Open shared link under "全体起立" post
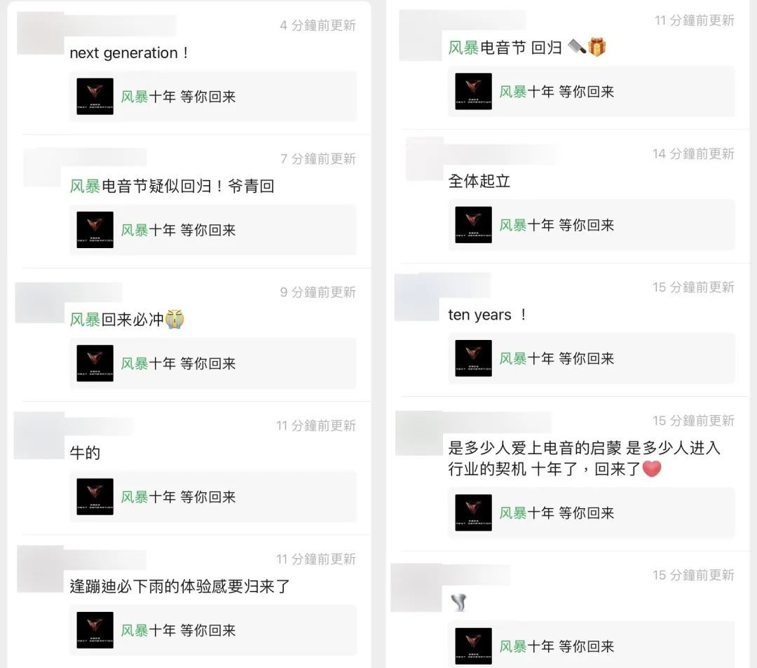The image size is (757, 668). click(x=592, y=225)
